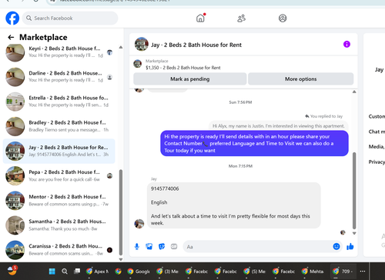Record a voice clip with microphone icon
Screen dimensions: 385x280
pos(137,247)
